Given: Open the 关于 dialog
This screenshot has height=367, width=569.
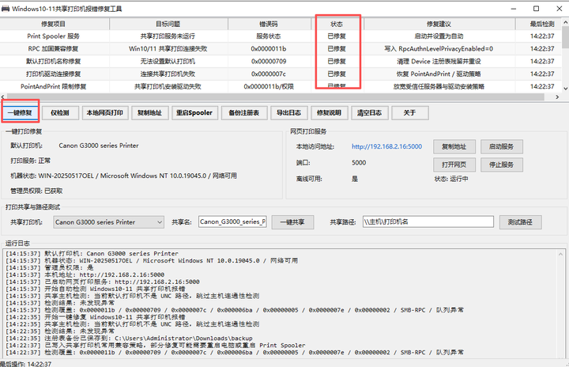Looking at the screenshot, I should [x=409, y=112].
